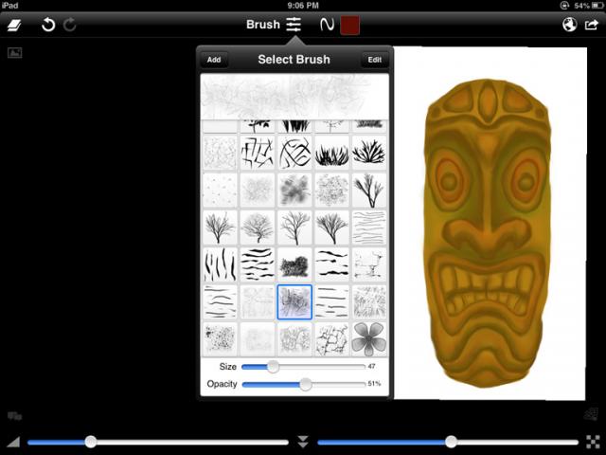The image size is (606, 455).
Task: Choose the highlighted blue-outlined brush
Action: click(294, 301)
